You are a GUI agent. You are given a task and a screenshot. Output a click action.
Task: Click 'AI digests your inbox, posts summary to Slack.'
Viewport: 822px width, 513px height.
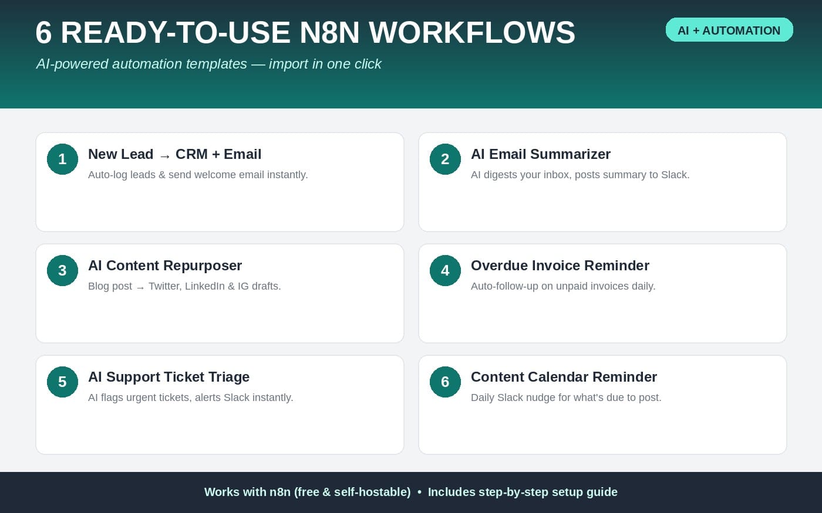point(580,175)
